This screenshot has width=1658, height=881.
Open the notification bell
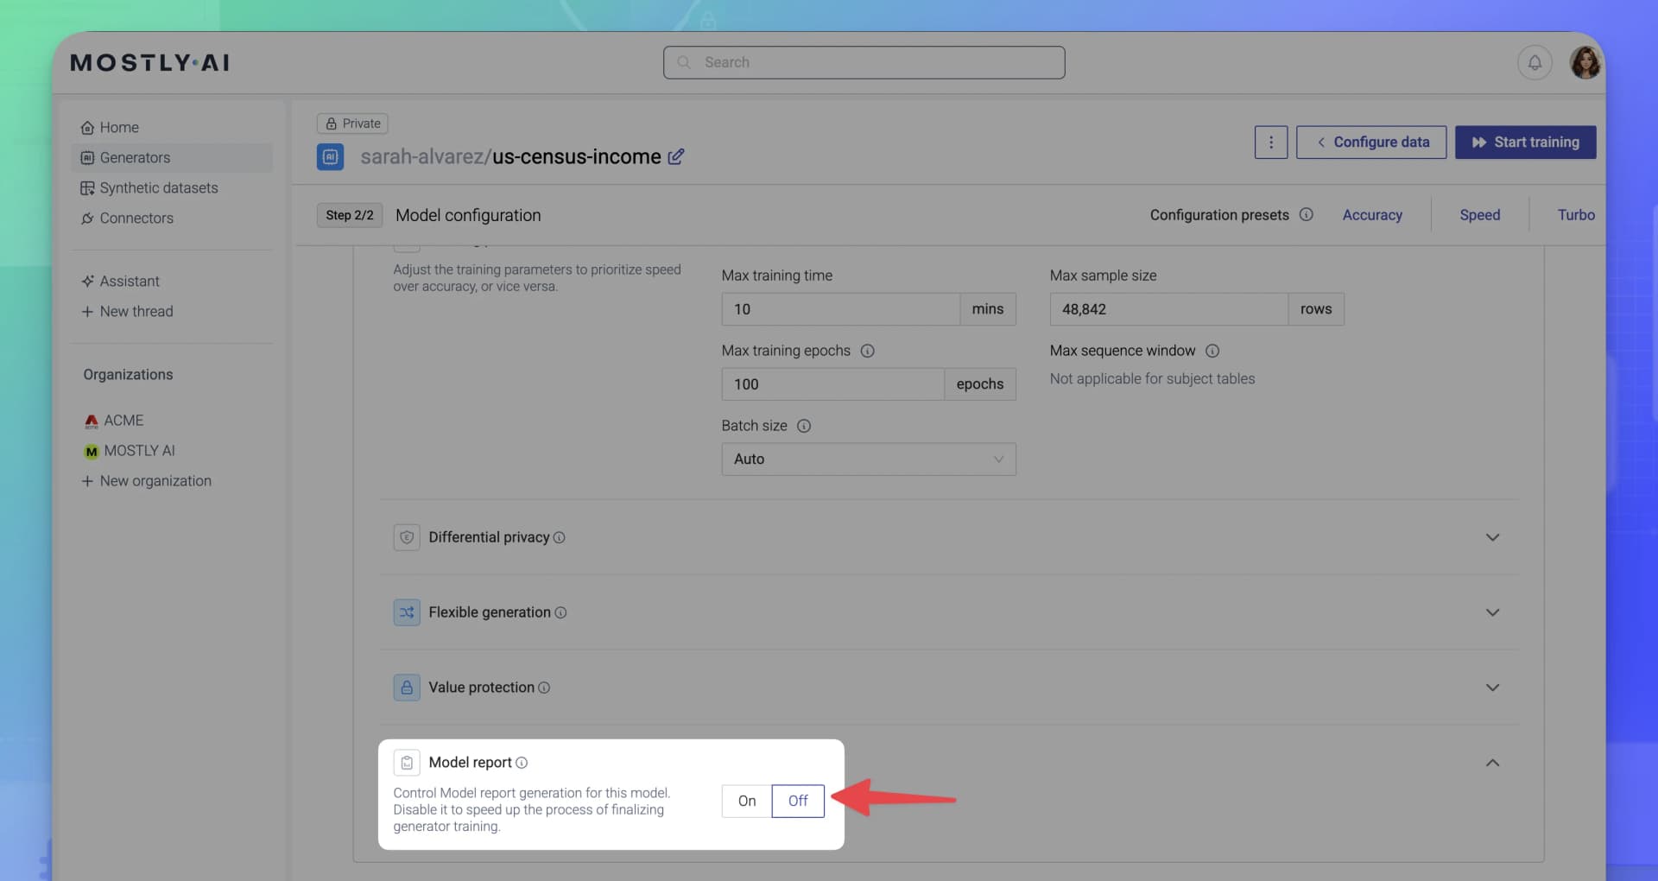click(x=1535, y=62)
